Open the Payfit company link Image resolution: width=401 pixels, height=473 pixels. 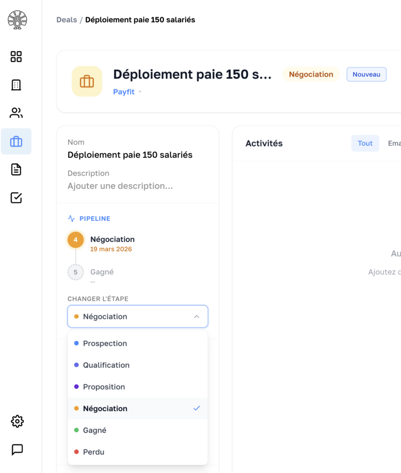click(x=124, y=92)
